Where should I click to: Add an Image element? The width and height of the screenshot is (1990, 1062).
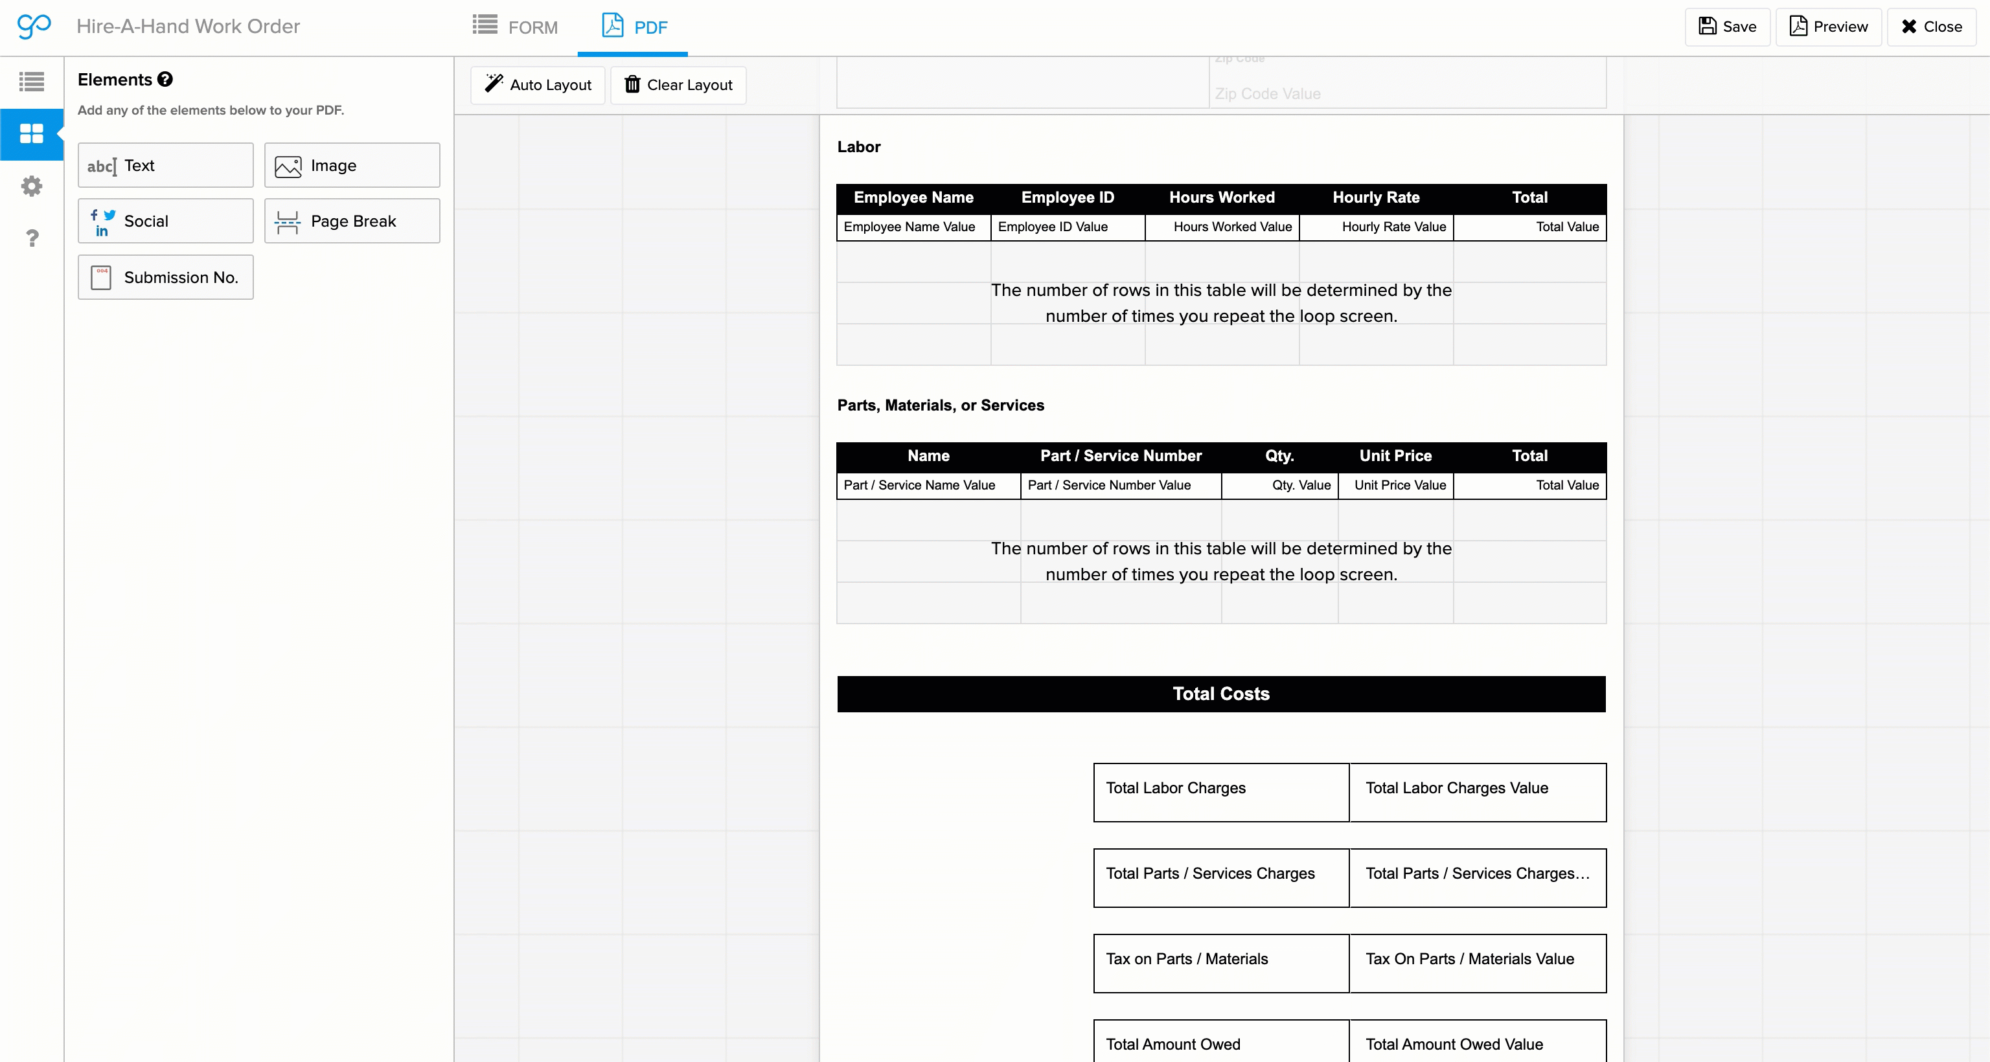click(x=352, y=165)
